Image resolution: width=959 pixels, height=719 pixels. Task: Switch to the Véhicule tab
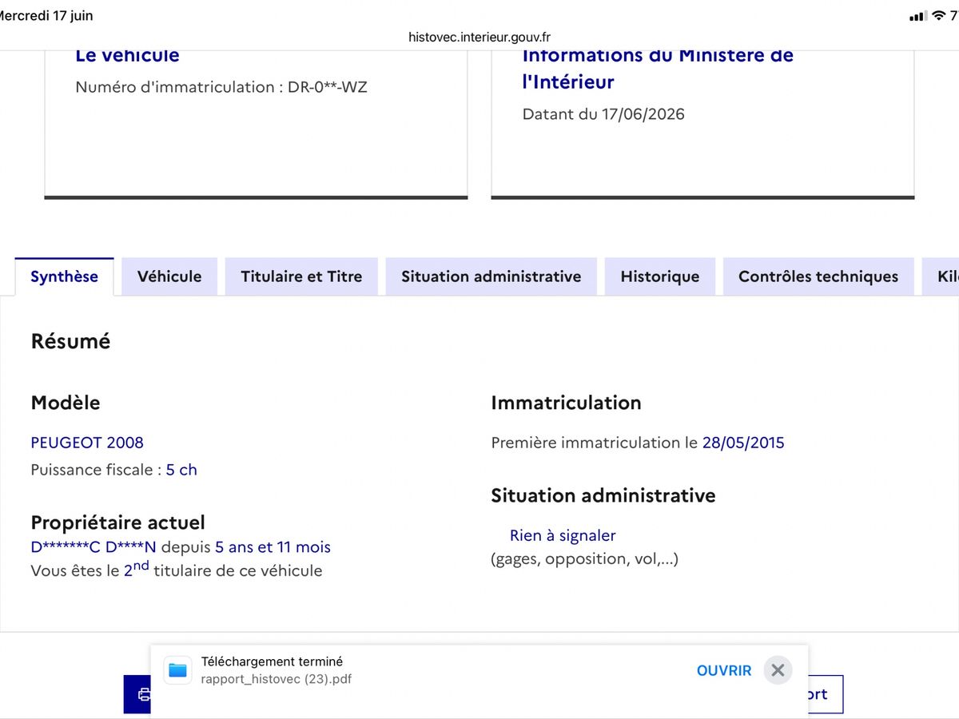(x=169, y=276)
